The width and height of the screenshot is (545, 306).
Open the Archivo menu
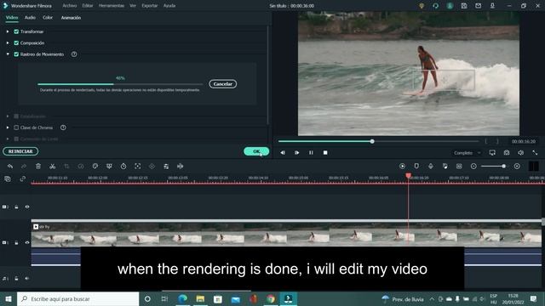point(70,6)
